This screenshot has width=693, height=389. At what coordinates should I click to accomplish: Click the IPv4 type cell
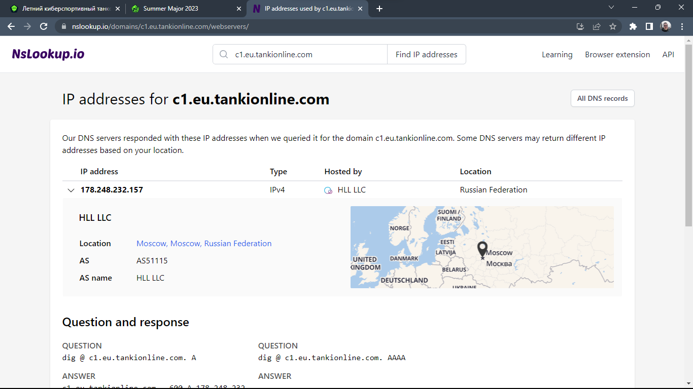tap(277, 190)
